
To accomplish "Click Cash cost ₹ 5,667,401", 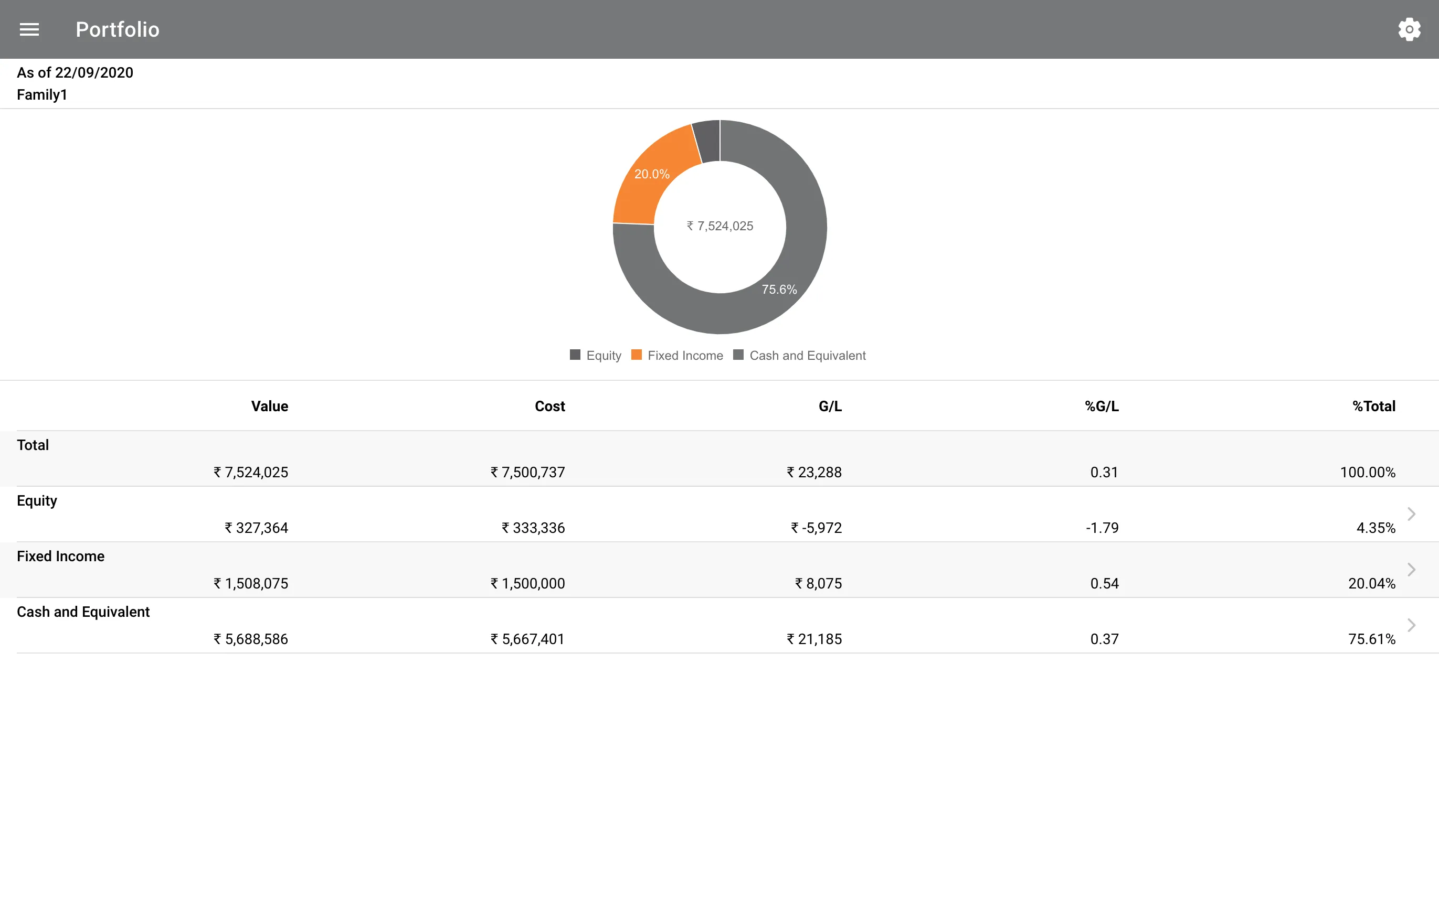I will 527,639.
